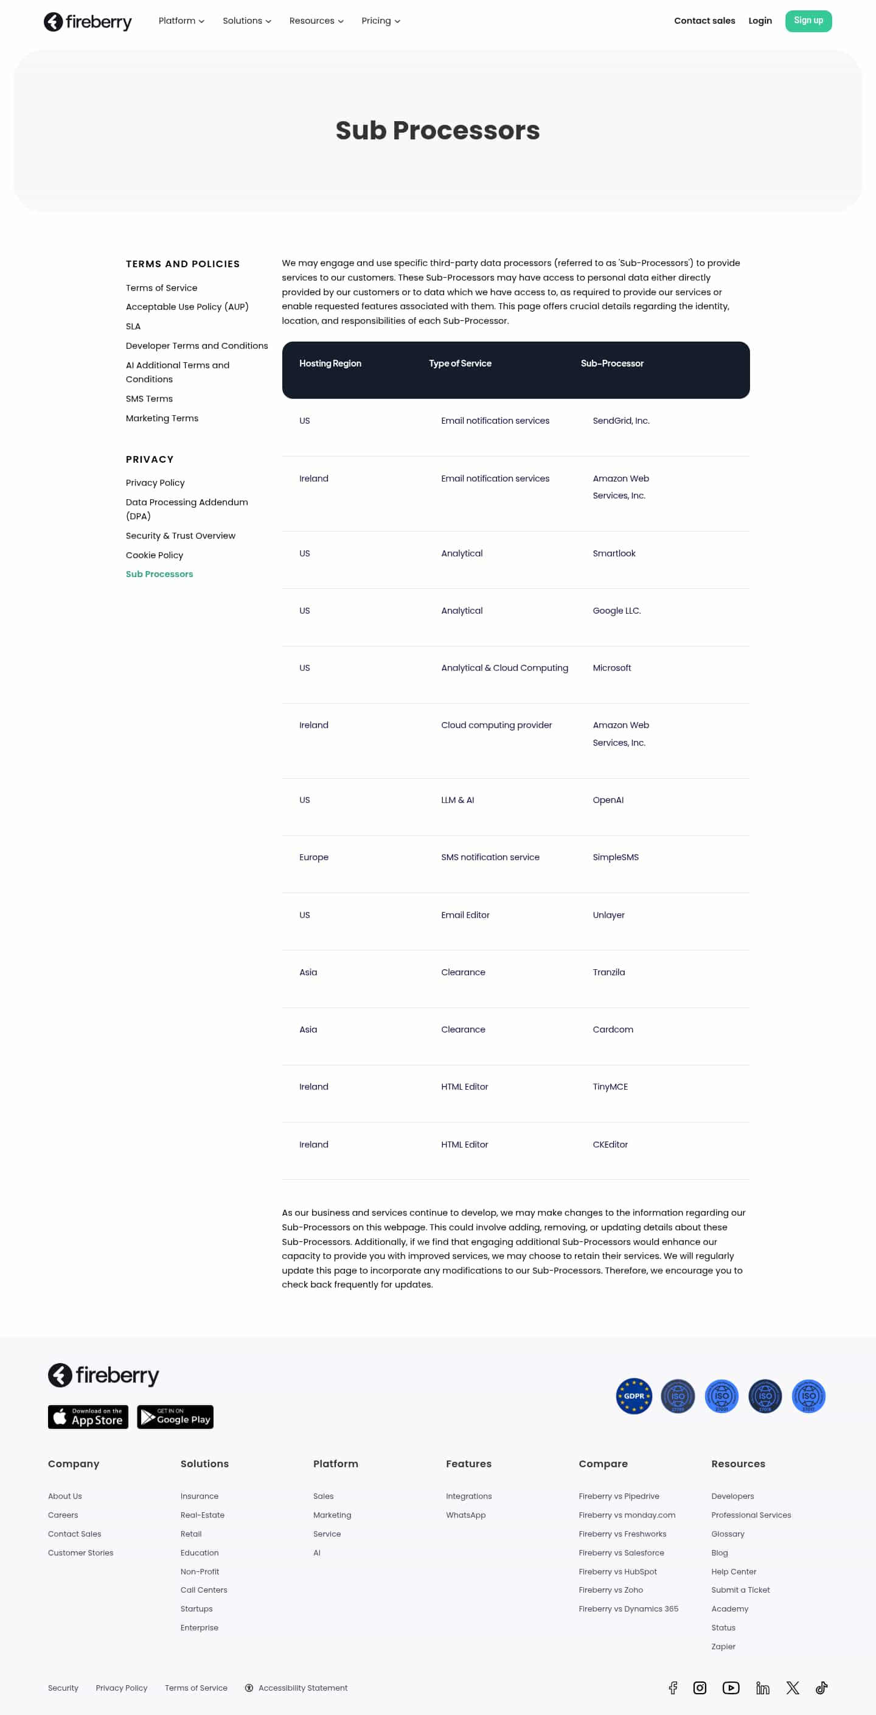Expand the Solutions dropdown menu

[x=246, y=21]
